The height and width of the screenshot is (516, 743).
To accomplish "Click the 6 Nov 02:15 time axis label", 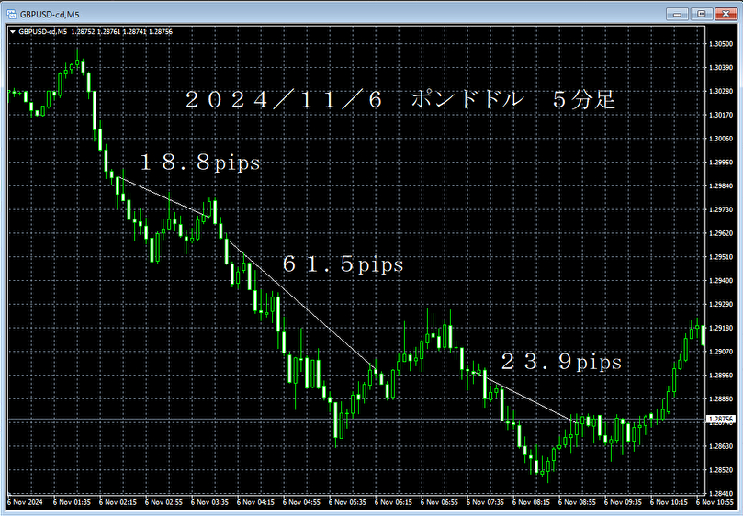I will point(118,502).
